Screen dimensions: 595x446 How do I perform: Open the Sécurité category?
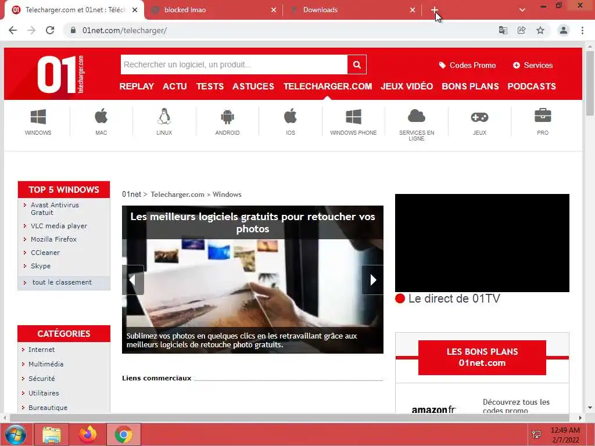(41, 379)
